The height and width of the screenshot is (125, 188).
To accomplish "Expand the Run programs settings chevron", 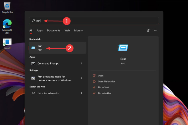I will coord(81,78).
